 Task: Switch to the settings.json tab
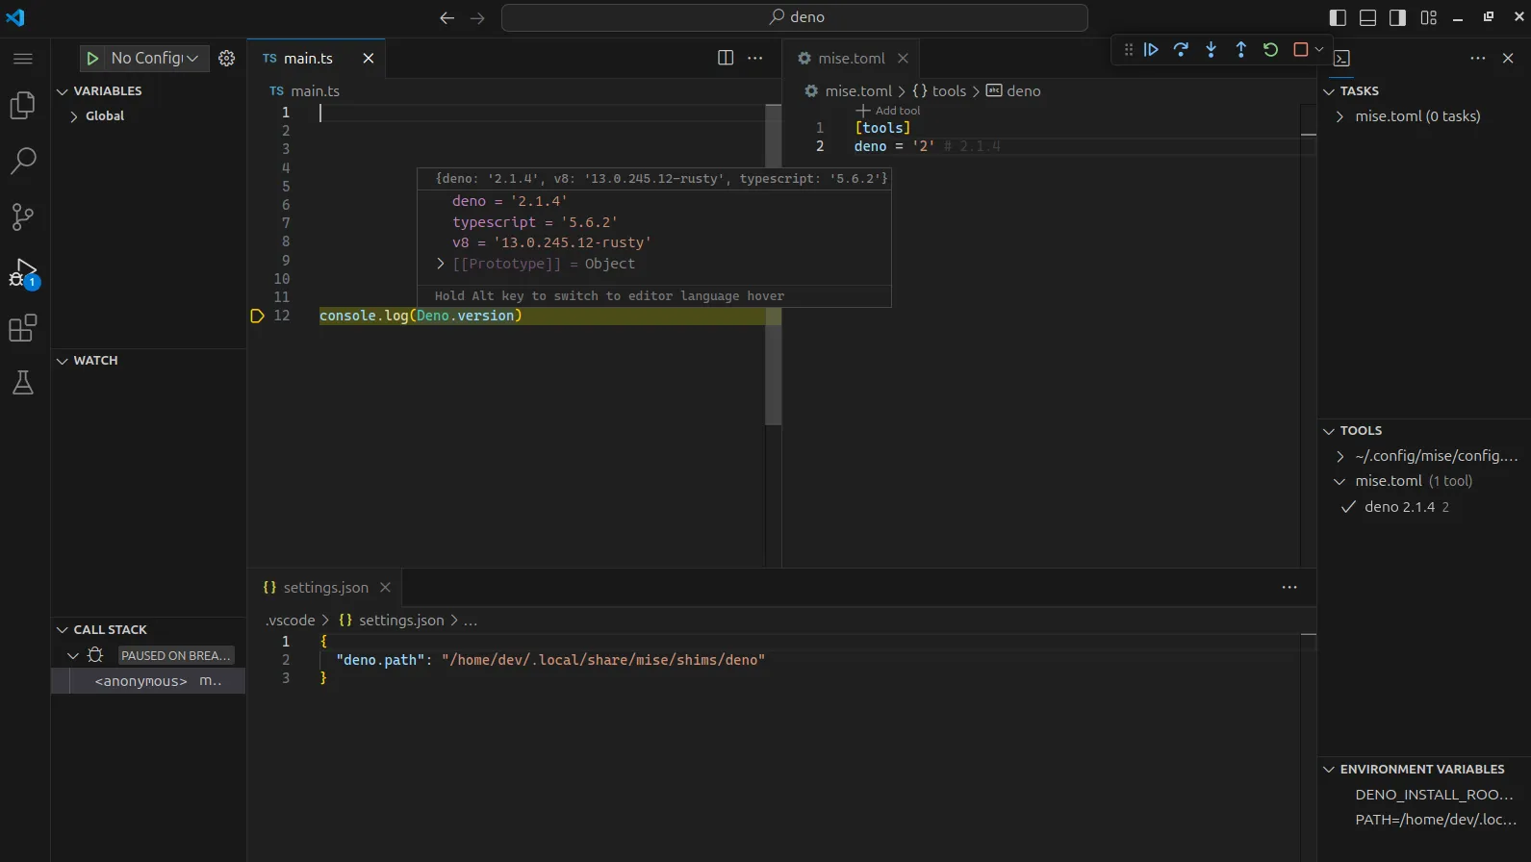tap(324, 588)
